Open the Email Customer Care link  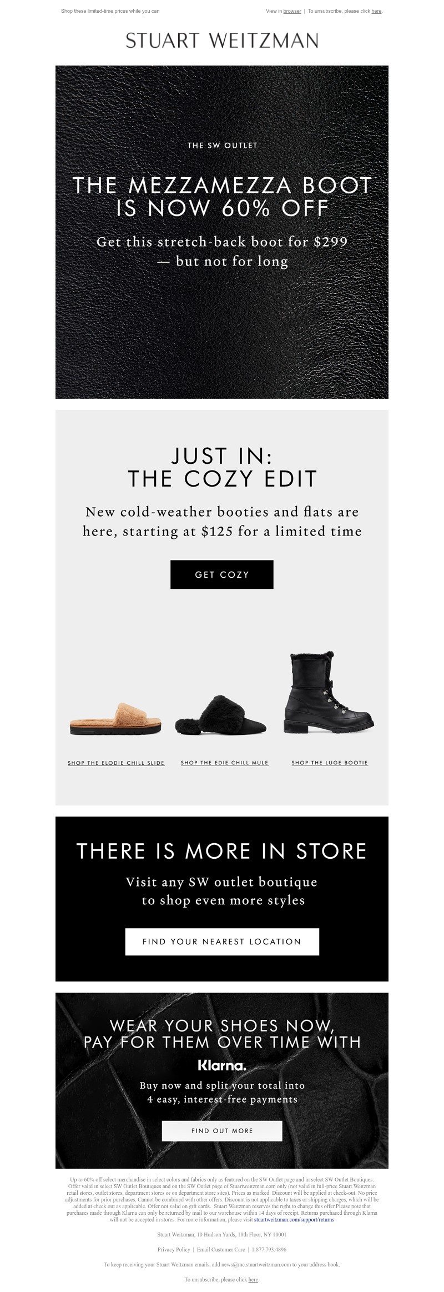pyautogui.click(x=221, y=1249)
